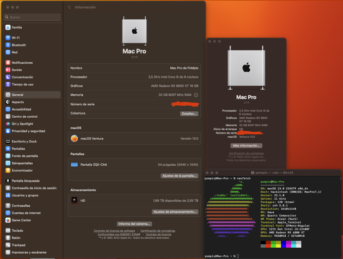This screenshot has height=259, width=343.
Task: Click the Red network globe icon
Action: tap(8, 52)
